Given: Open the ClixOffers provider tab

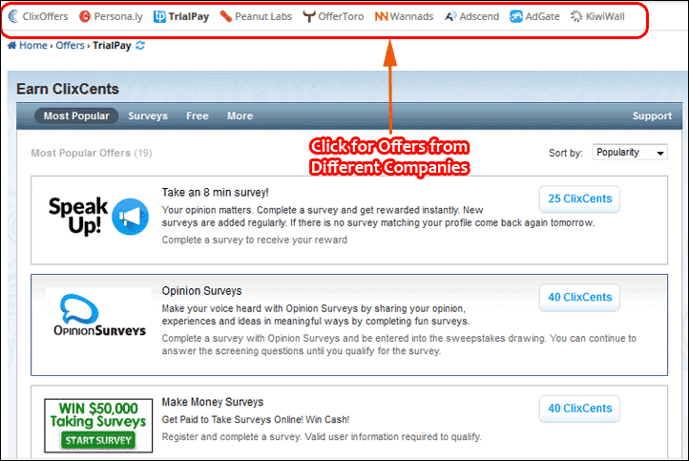Looking at the screenshot, I should [40, 16].
